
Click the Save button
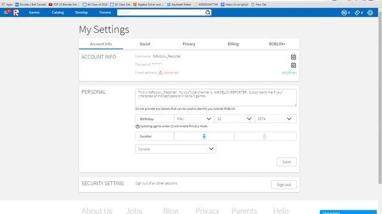pyautogui.click(x=286, y=162)
